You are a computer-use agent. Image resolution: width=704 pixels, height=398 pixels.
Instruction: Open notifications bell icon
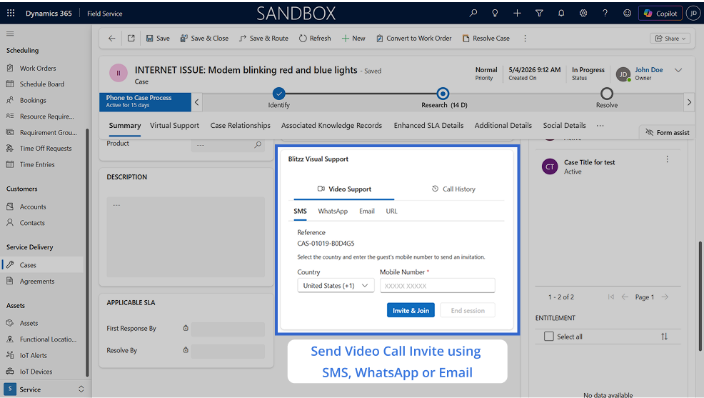(561, 13)
